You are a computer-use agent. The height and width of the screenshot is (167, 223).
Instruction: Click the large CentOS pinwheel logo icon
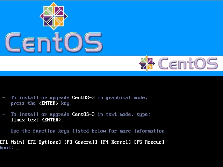(53, 16)
